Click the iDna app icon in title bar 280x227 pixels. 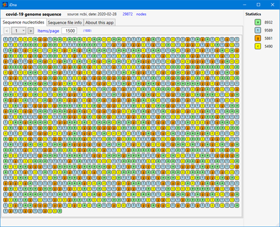pyautogui.click(x=5, y=5)
